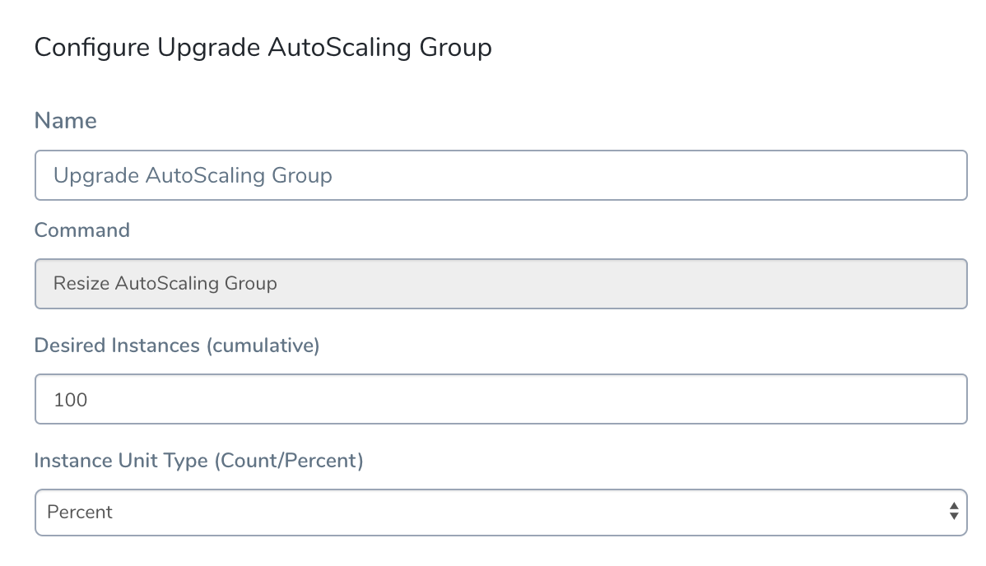Click the Command label
This screenshot has height=566, width=986.
pyautogui.click(x=81, y=230)
